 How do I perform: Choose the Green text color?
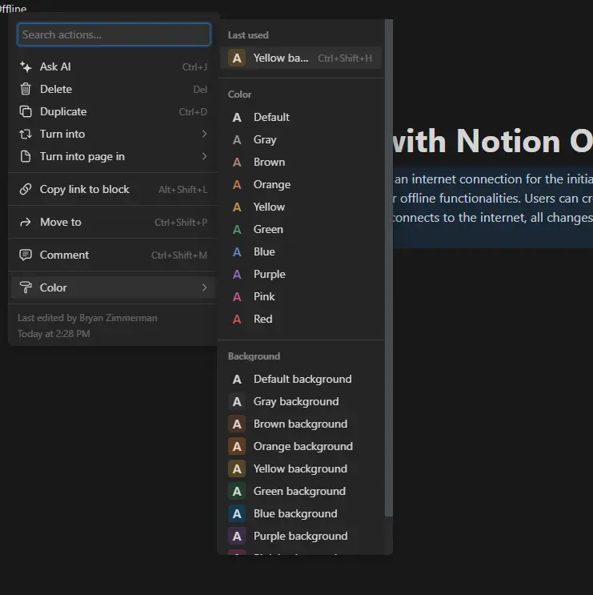tap(301, 229)
